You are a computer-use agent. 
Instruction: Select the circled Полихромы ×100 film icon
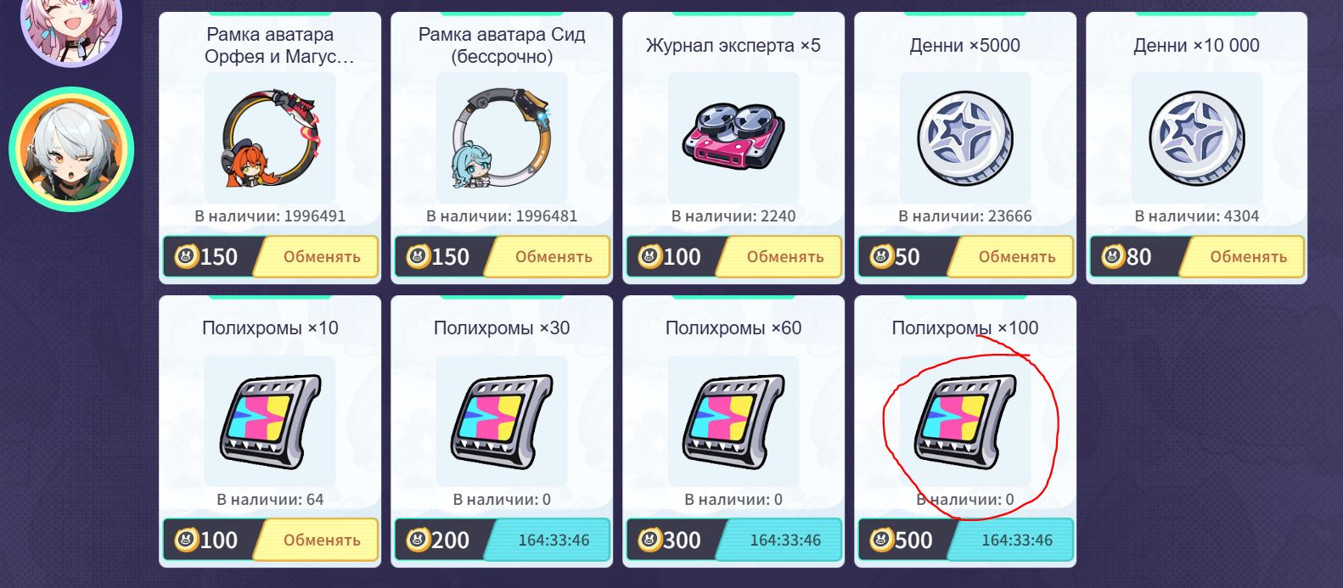[x=965, y=421]
